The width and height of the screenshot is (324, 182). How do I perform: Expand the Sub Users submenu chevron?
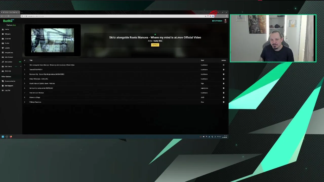coord(21,66)
